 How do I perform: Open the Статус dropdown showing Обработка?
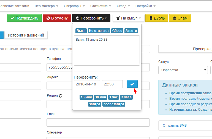coord(183,70)
